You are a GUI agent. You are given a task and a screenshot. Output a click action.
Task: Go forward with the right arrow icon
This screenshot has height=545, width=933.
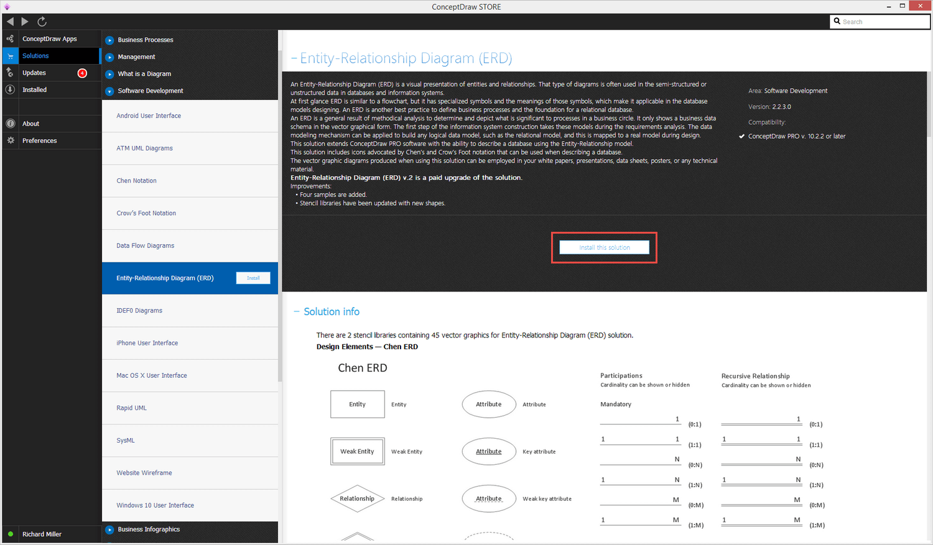[25, 21]
